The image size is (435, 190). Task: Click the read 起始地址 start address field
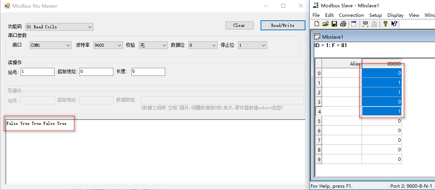[x=96, y=72]
